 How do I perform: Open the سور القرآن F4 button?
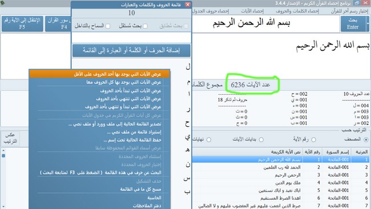click(x=58, y=23)
